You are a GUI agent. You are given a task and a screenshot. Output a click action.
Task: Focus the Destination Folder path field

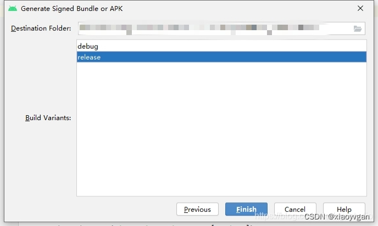point(221,29)
